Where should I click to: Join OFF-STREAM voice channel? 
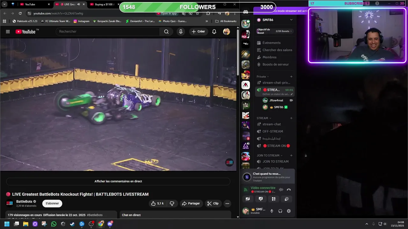click(x=275, y=131)
